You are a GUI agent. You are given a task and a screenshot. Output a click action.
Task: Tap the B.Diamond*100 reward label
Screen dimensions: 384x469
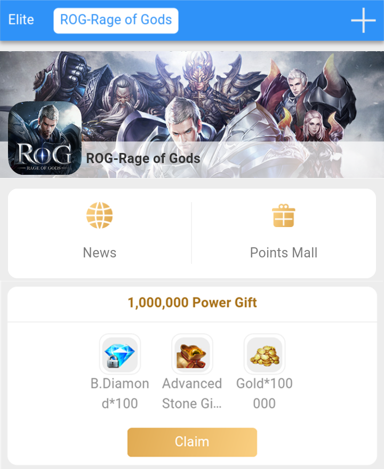(x=119, y=393)
